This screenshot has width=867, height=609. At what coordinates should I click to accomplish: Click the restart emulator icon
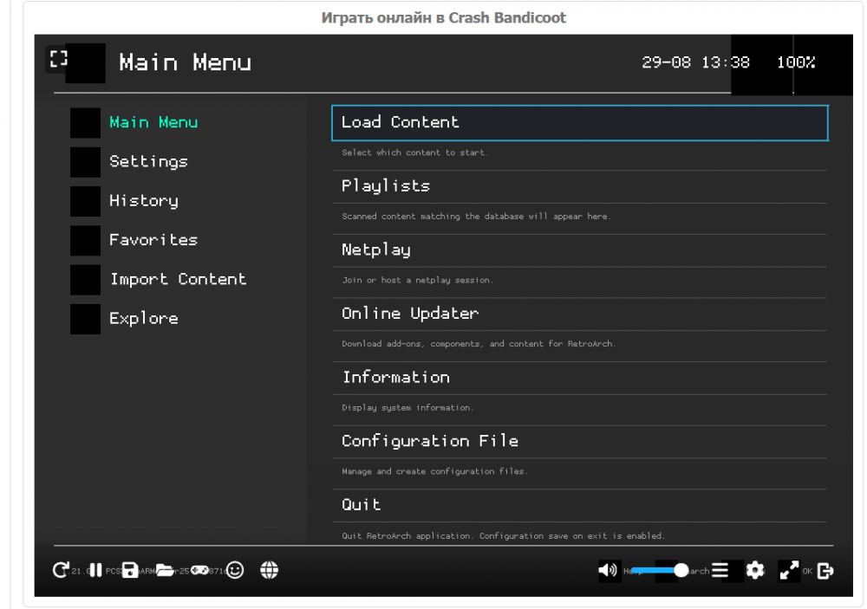[x=61, y=570]
